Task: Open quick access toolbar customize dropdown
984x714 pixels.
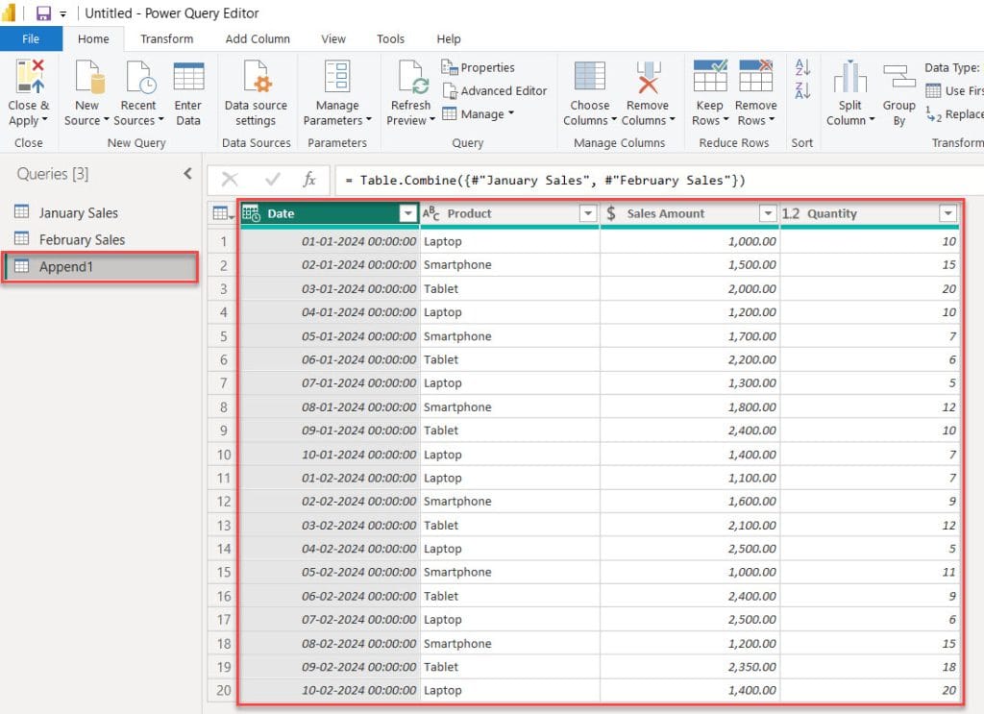Action: (62, 13)
